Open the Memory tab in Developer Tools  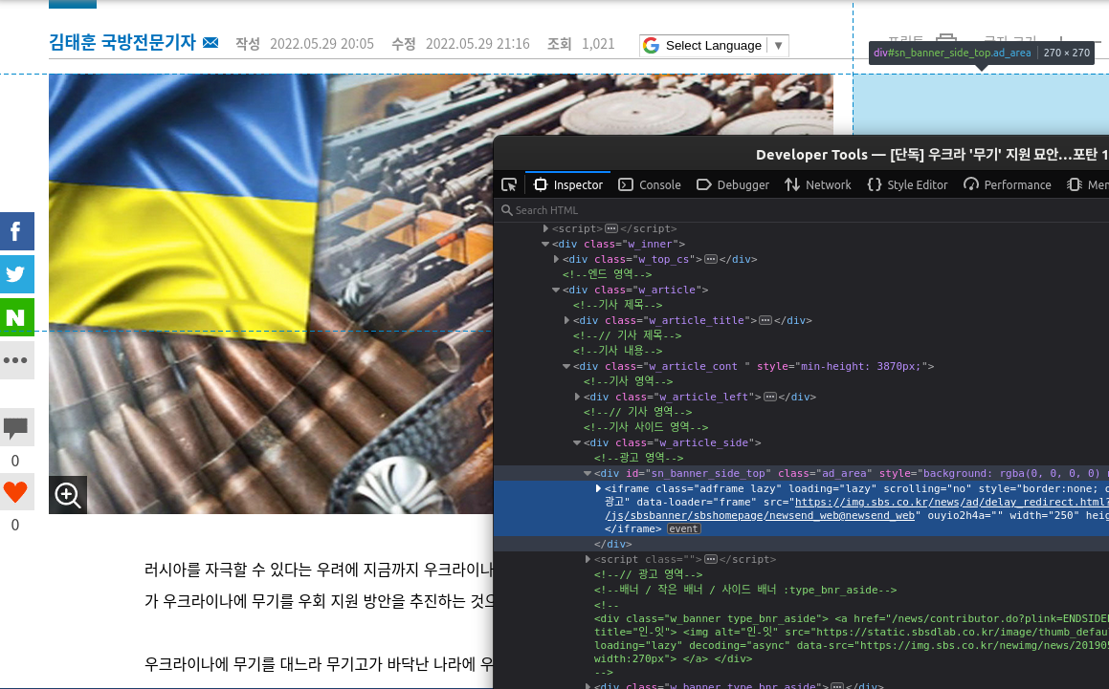point(1088,184)
